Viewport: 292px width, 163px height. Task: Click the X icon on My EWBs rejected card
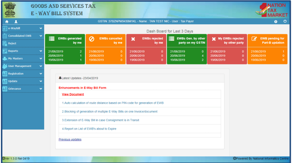coord(214,39)
